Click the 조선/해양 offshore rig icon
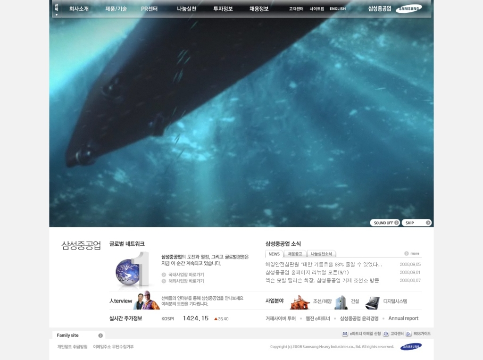This screenshot has width=483, height=360. (300, 302)
